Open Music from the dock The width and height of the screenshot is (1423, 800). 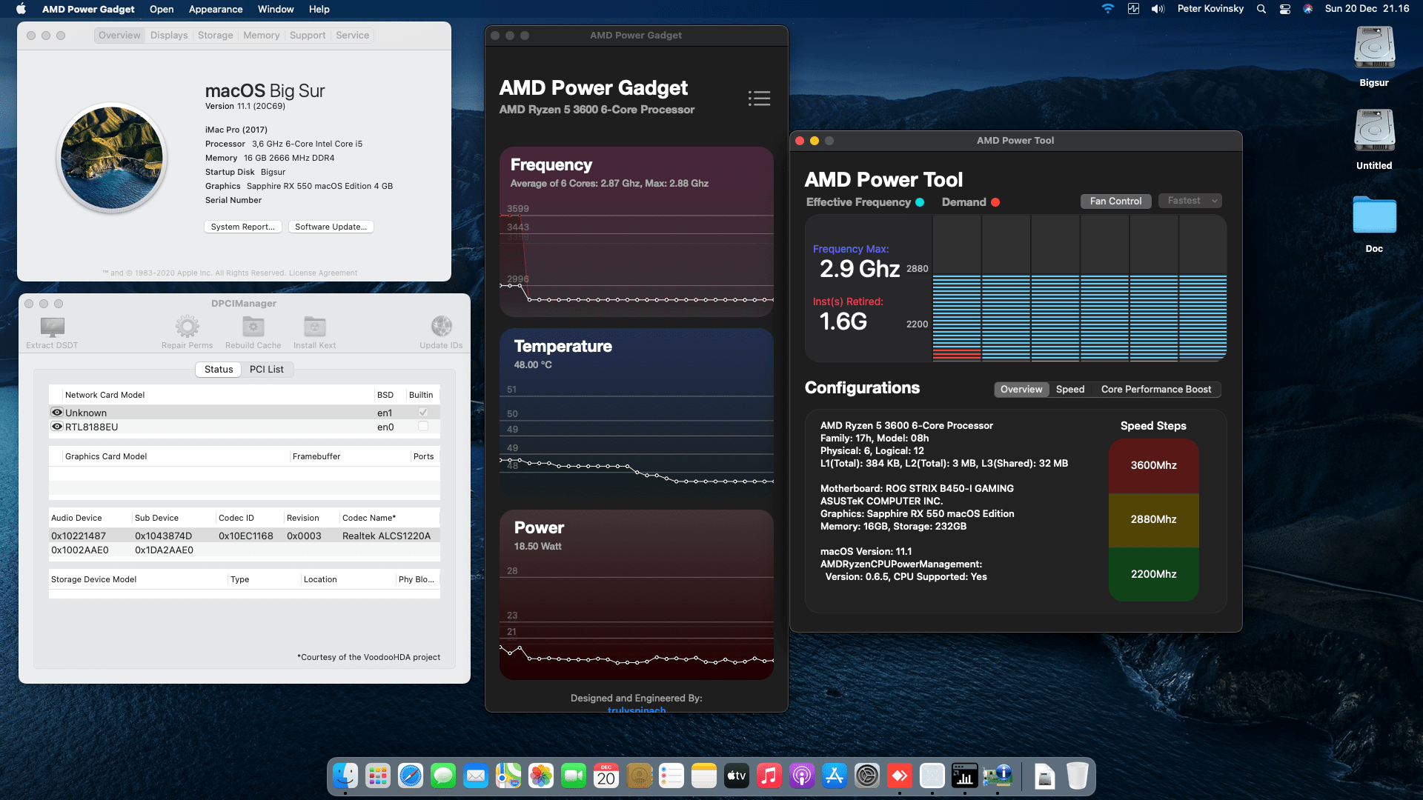point(769,776)
